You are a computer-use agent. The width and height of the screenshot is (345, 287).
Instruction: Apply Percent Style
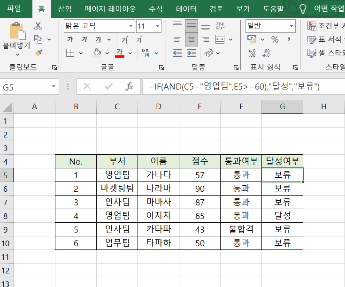click(275, 39)
